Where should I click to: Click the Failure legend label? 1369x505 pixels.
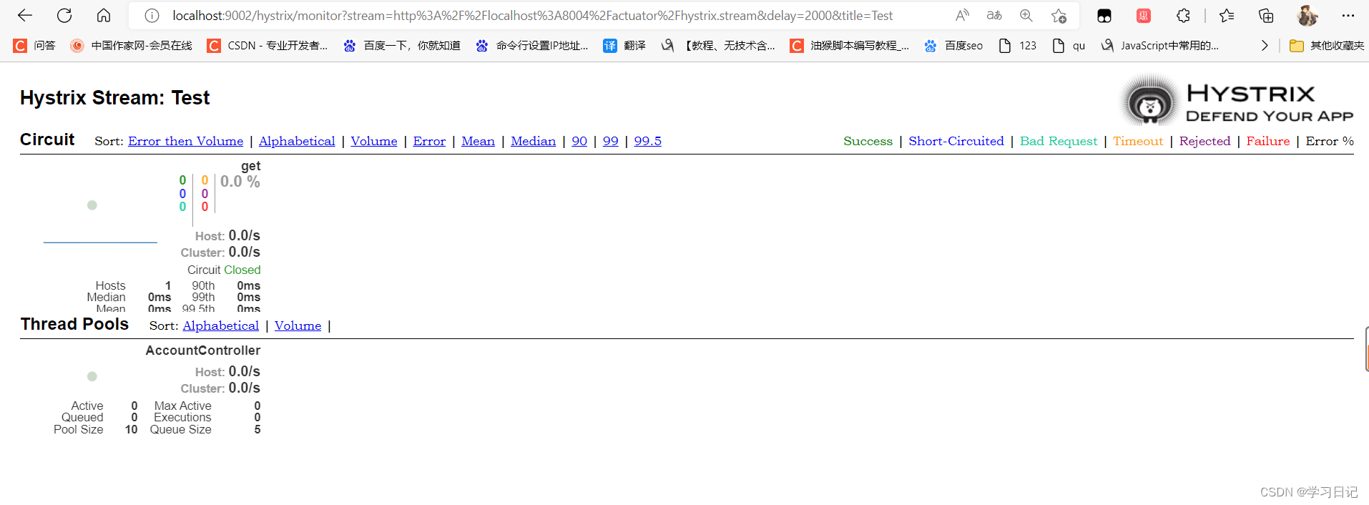pos(1268,141)
